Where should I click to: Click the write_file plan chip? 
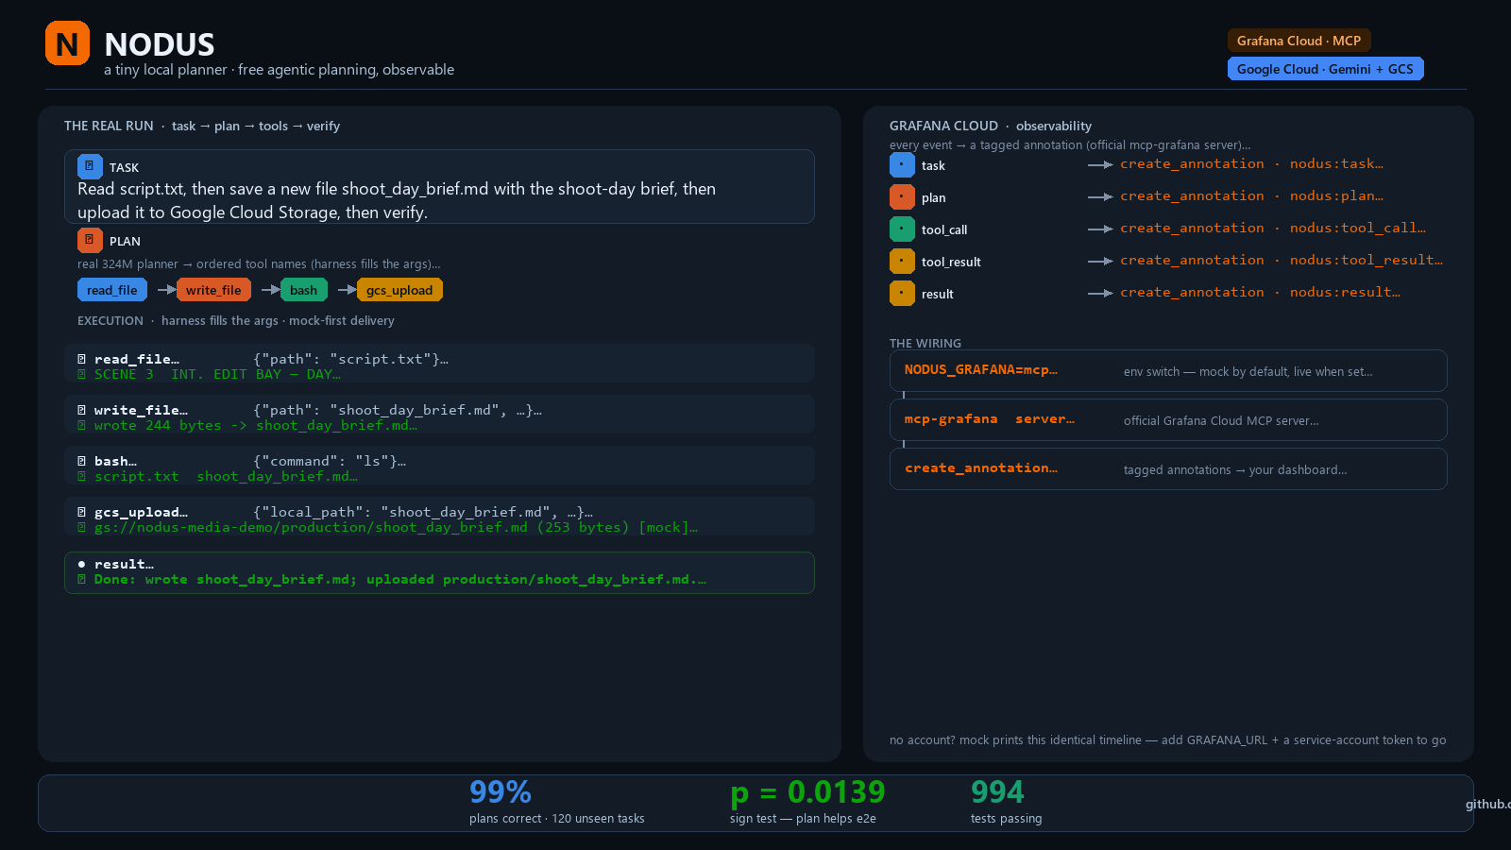[x=213, y=290]
